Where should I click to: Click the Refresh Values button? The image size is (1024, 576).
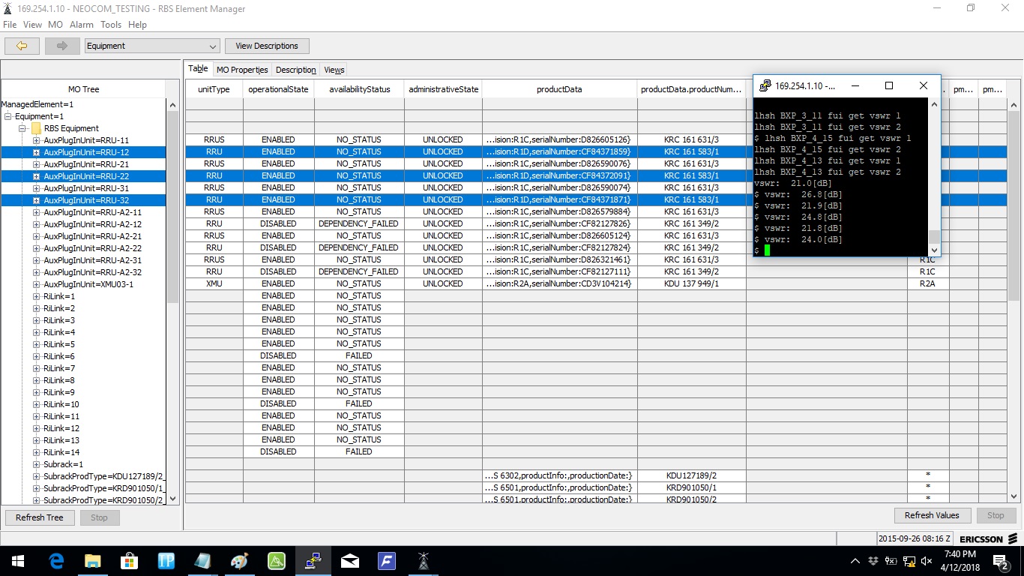[x=932, y=515]
